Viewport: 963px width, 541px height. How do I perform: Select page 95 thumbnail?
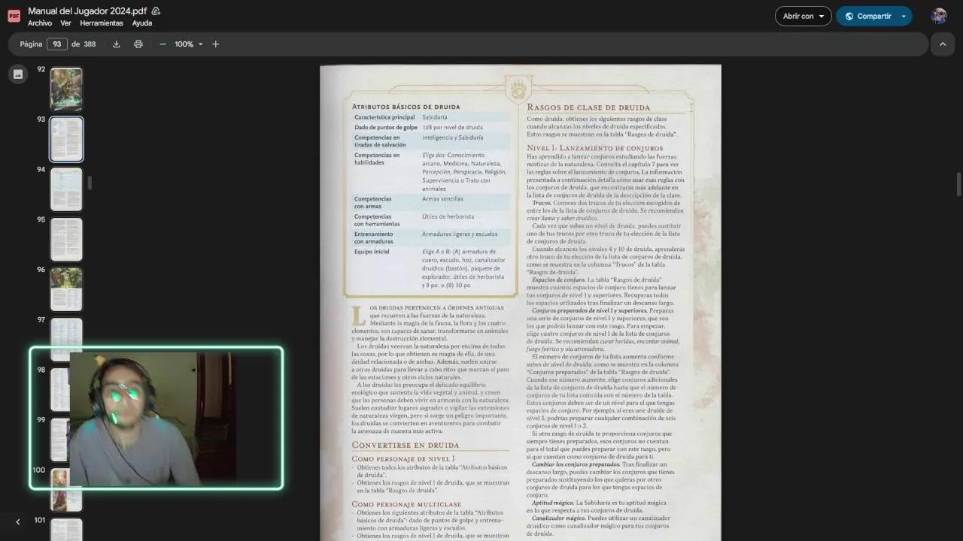66,239
